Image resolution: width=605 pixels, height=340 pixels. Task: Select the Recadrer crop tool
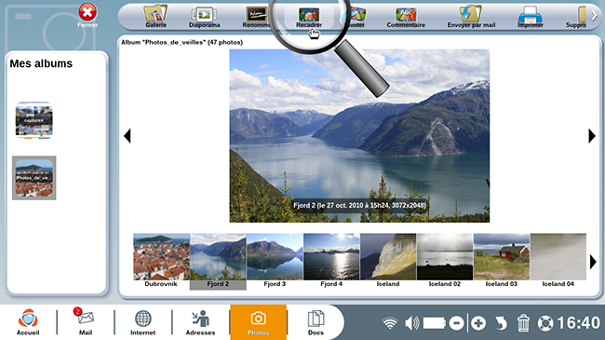[309, 18]
